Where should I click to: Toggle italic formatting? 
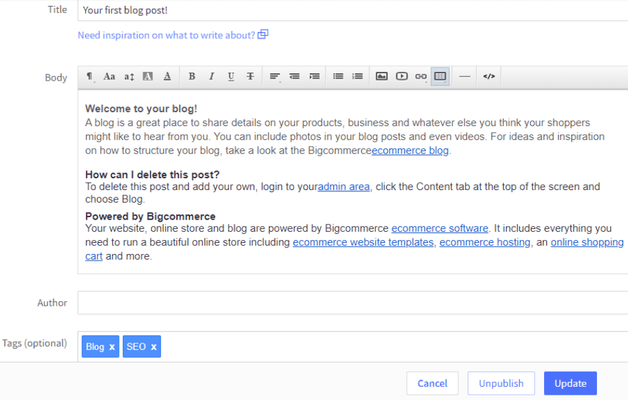tap(211, 76)
